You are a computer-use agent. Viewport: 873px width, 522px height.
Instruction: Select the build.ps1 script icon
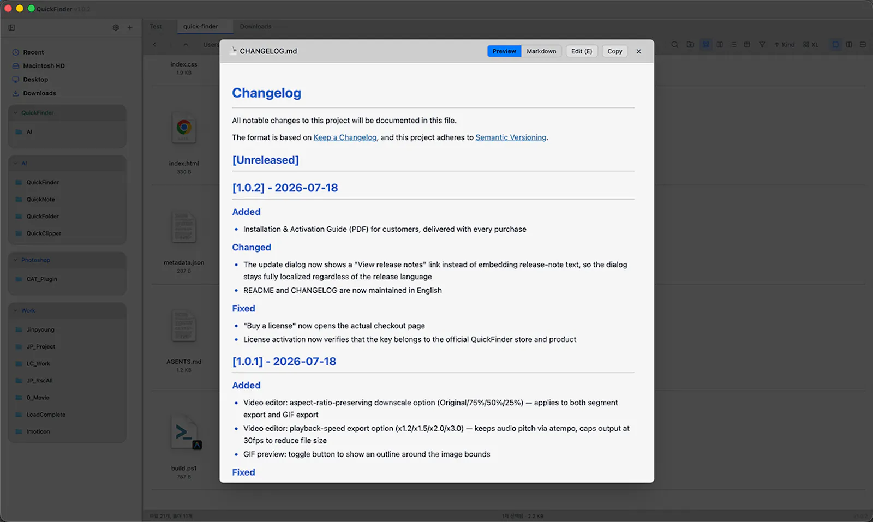point(186,433)
